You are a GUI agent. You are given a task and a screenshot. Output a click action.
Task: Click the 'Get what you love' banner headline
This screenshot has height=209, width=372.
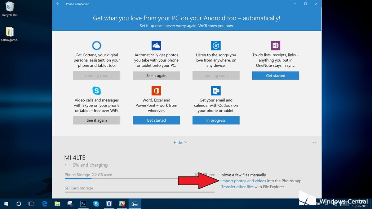click(187, 18)
